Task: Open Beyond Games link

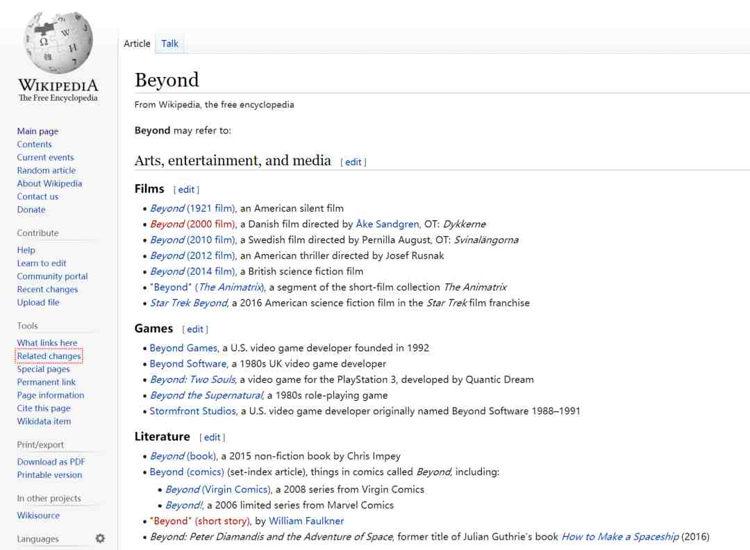Action: pos(183,348)
